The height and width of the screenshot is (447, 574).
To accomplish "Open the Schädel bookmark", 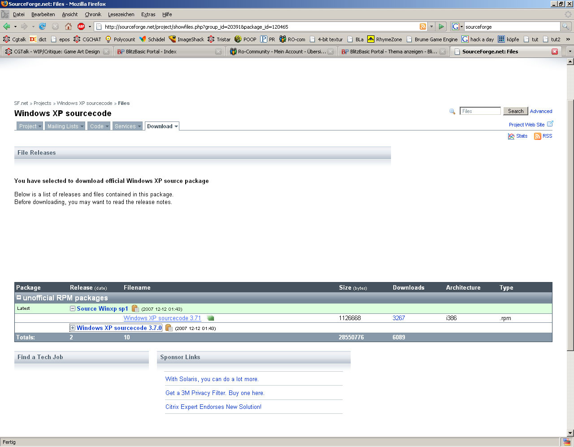I will [152, 39].
